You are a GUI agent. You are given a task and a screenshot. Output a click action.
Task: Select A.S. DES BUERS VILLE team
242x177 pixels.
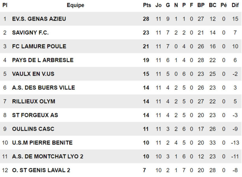click(x=43, y=88)
